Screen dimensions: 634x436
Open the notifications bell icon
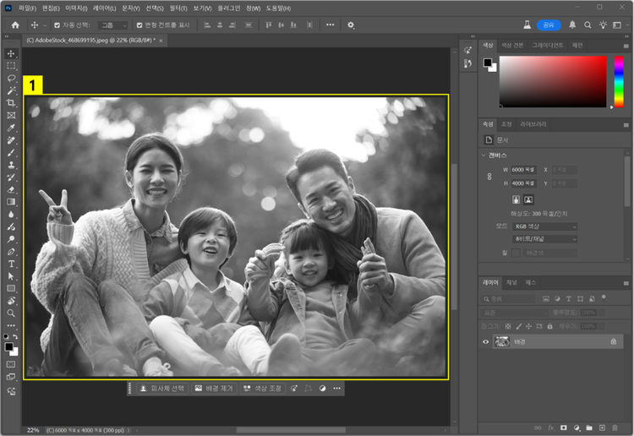(572, 25)
